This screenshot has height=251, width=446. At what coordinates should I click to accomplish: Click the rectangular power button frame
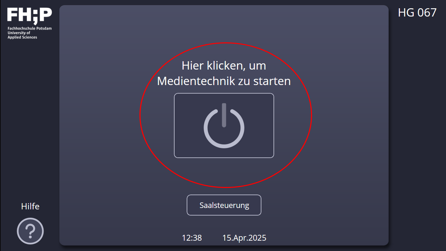(224, 126)
